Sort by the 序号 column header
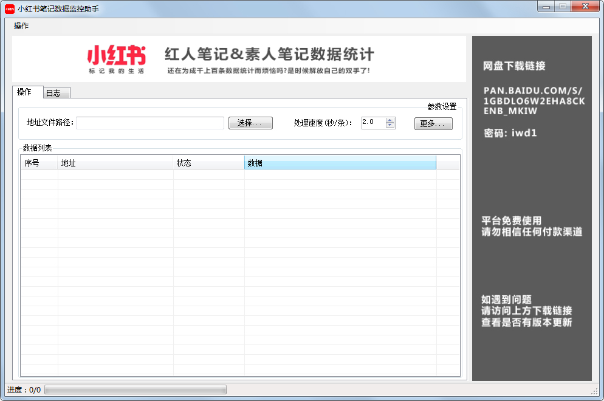604x401 pixels. [39, 163]
